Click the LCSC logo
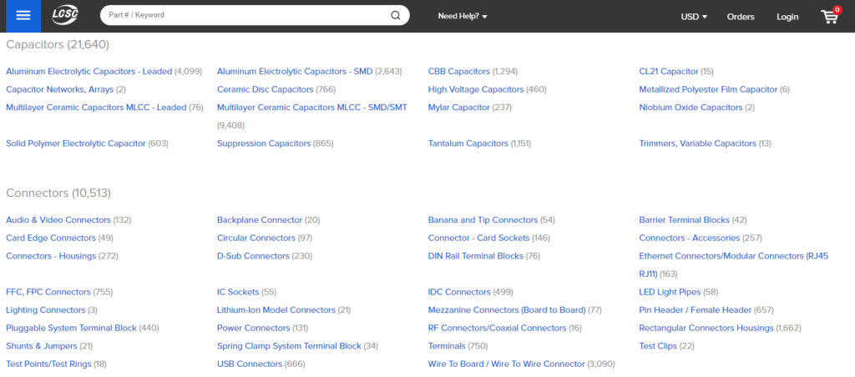Screen dimensions: 855x377 click(65, 16)
